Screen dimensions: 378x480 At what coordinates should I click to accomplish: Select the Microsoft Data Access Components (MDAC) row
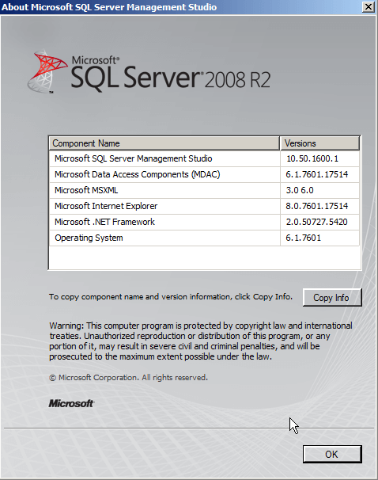[204, 174]
